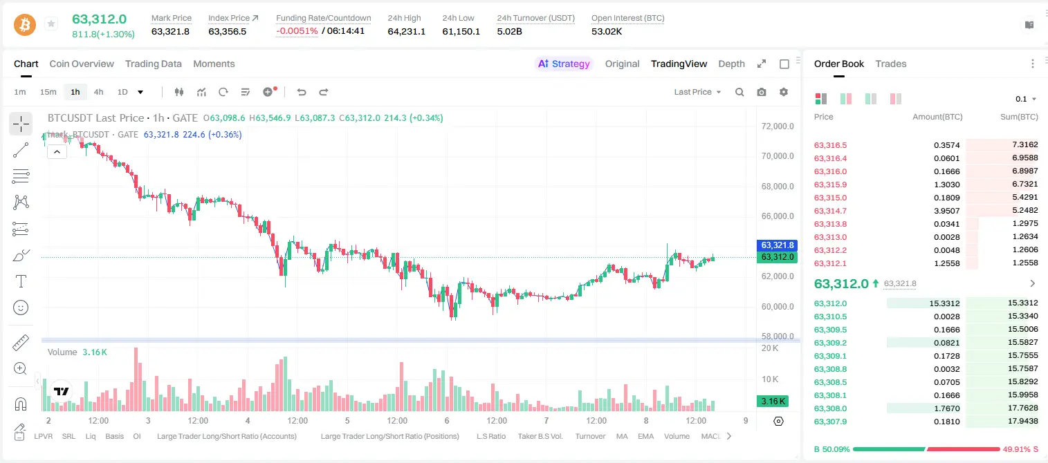Open the Last Price dropdown

pyautogui.click(x=697, y=92)
